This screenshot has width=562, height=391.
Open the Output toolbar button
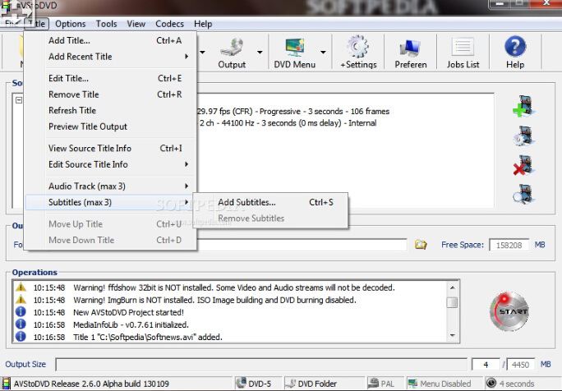(232, 53)
